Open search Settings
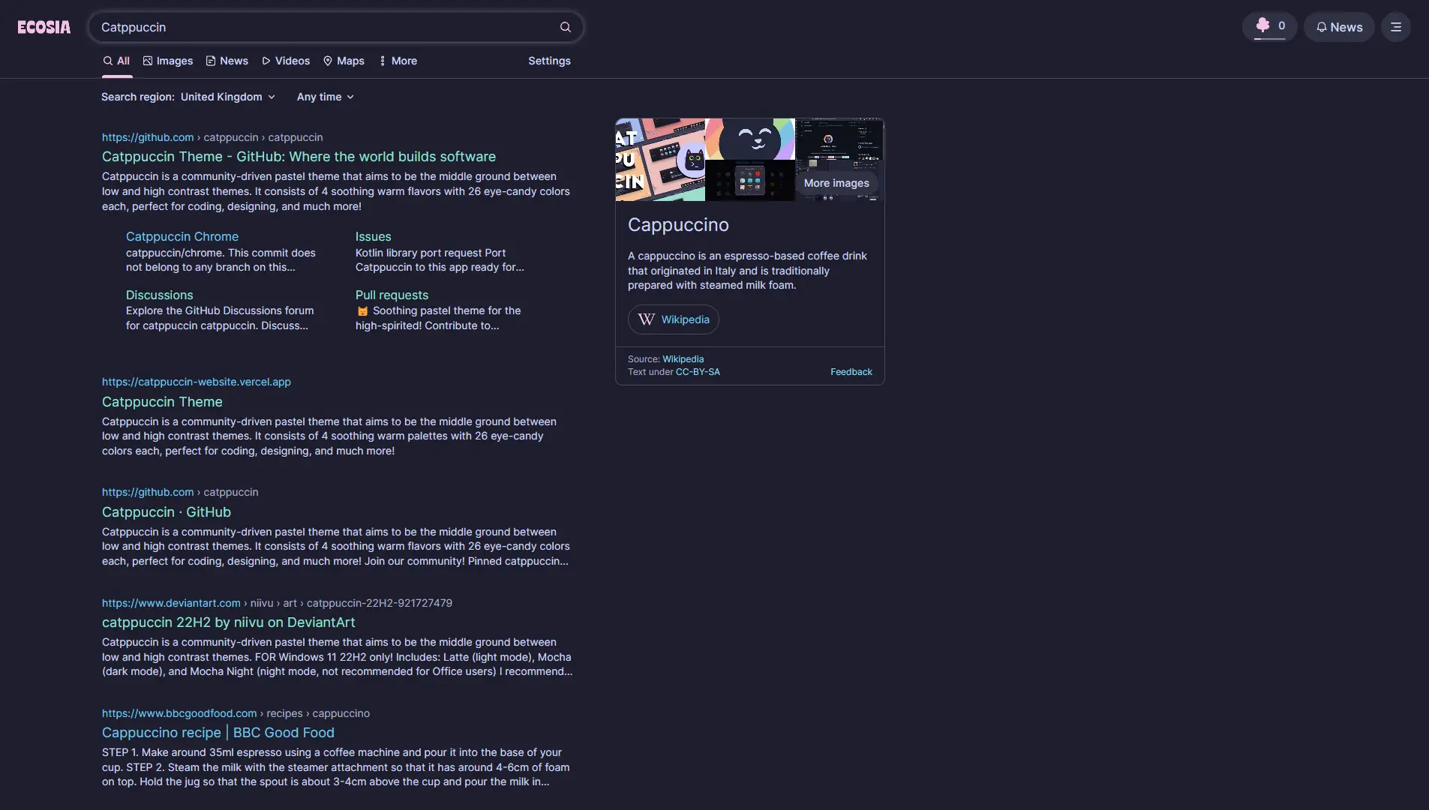This screenshot has width=1429, height=810. (x=549, y=61)
